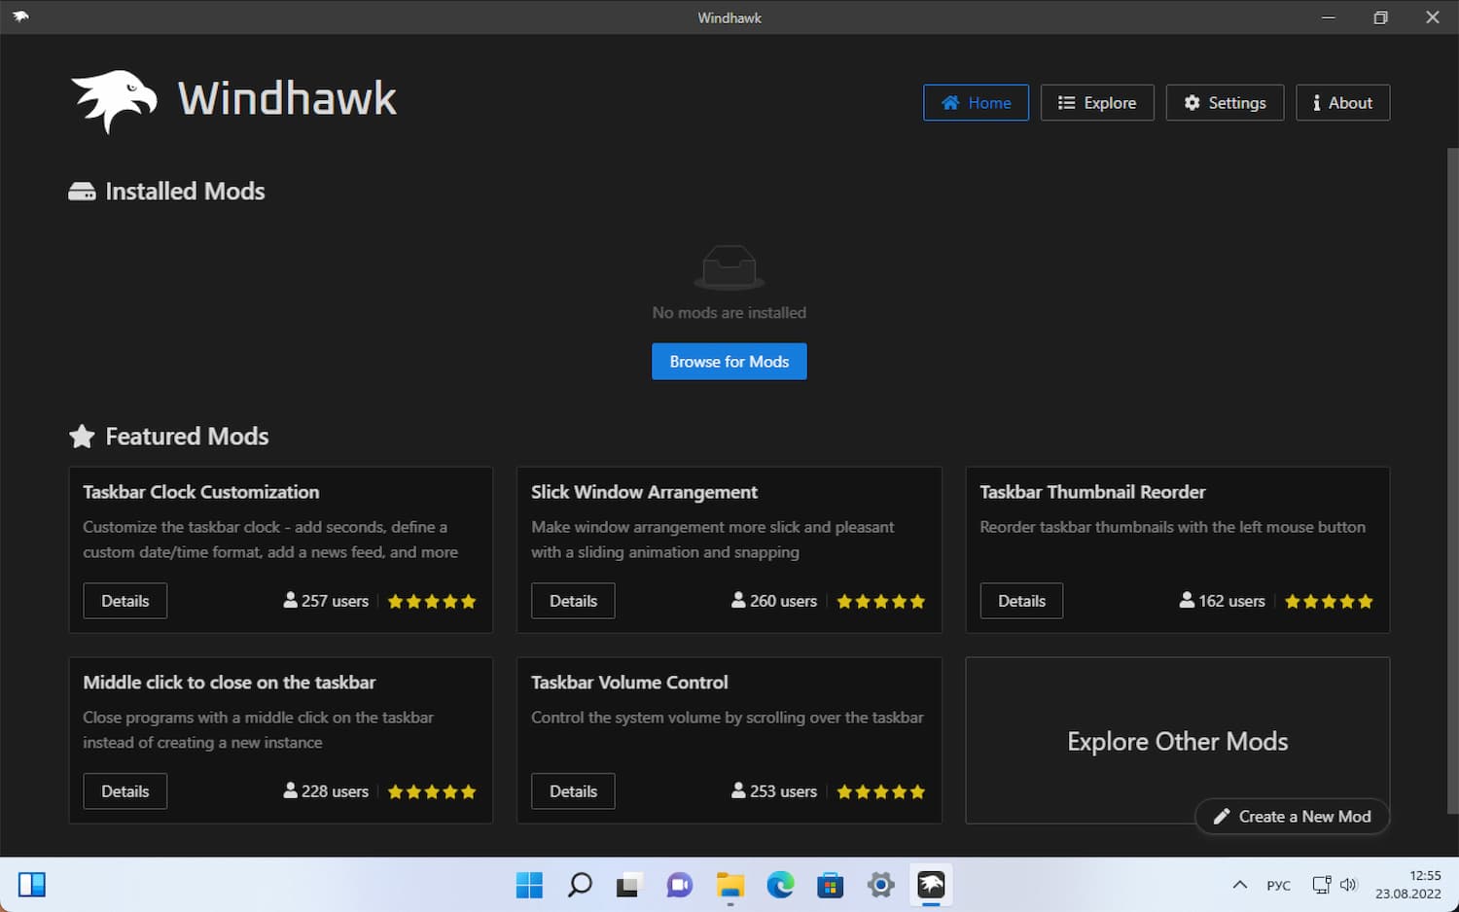View Details for Taskbar Clock Customization
Screen dimensions: 1459x912
coord(125,601)
